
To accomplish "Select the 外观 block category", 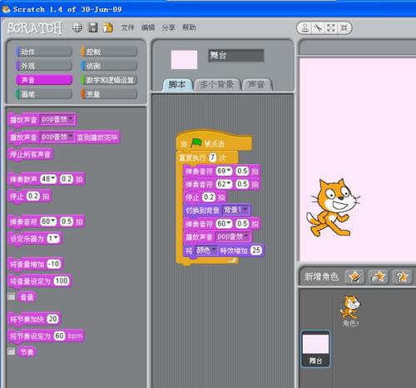I will pos(44,66).
